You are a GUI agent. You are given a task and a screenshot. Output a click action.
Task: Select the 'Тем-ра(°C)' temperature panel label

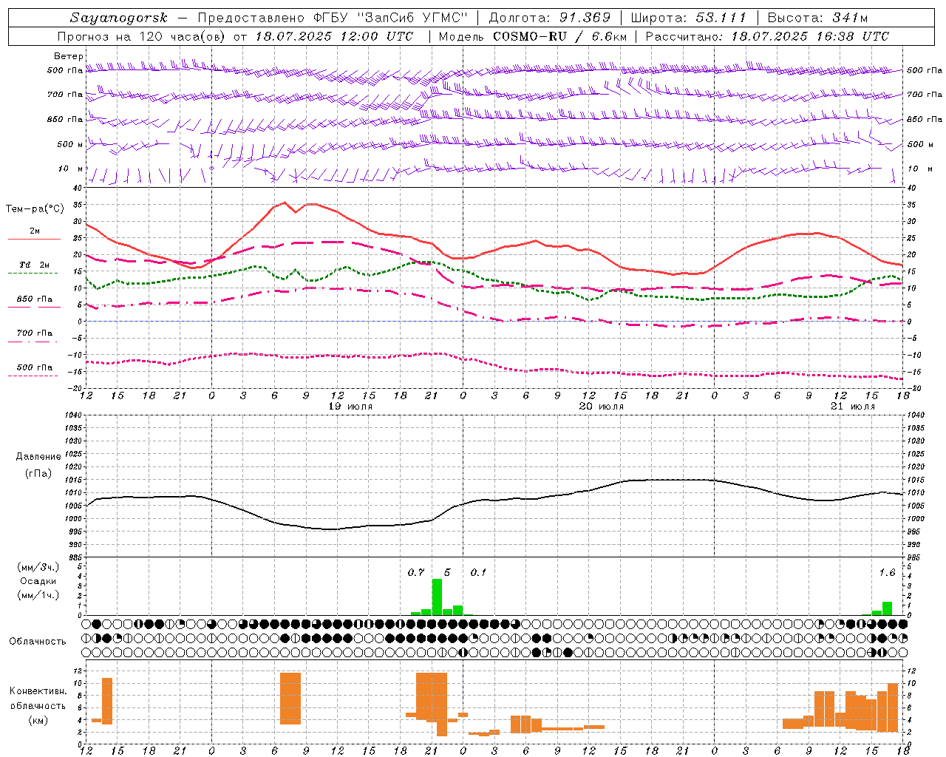35,209
